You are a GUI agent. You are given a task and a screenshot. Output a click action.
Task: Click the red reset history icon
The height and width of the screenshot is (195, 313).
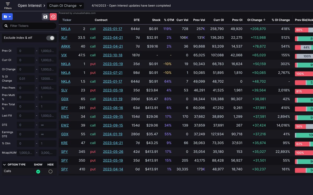pos(53,17)
